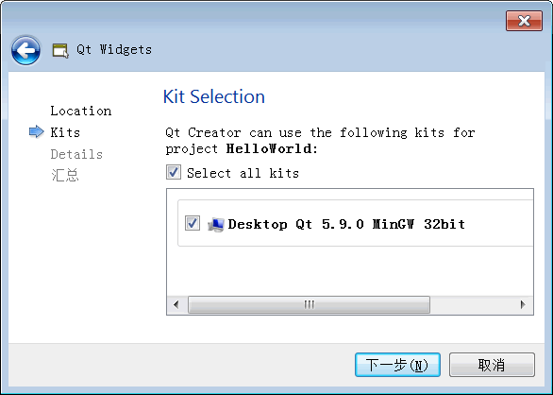The height and width of the screenshot is (395, 553).
Task: Select the Kits wizard step
Action: click(x=65, y=132)
